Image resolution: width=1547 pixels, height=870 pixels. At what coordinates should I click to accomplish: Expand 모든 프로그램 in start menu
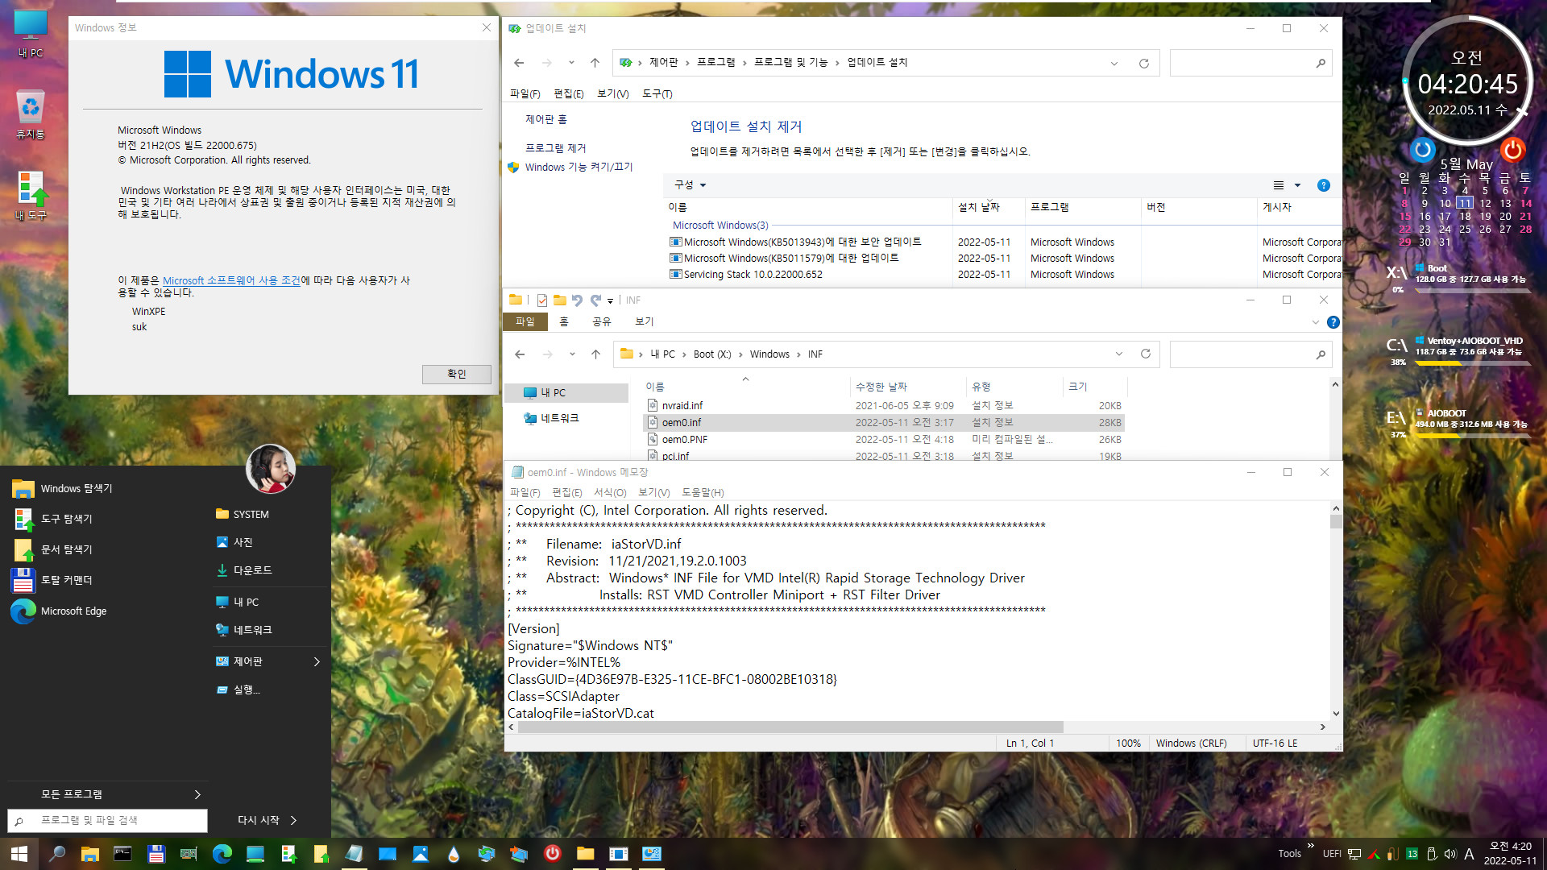[107, 795]
